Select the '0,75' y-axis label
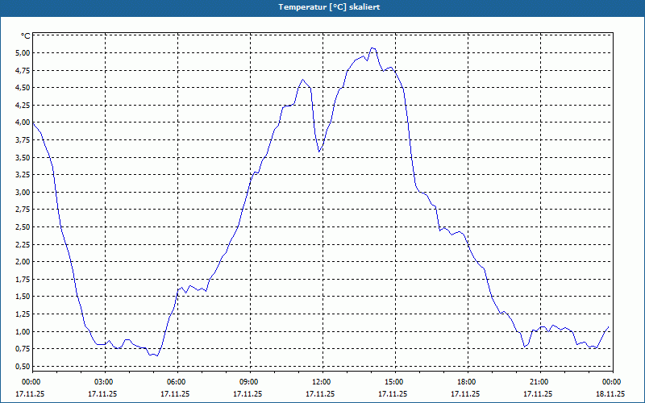Viewport: 645px width, 403px height. point(23,349)
